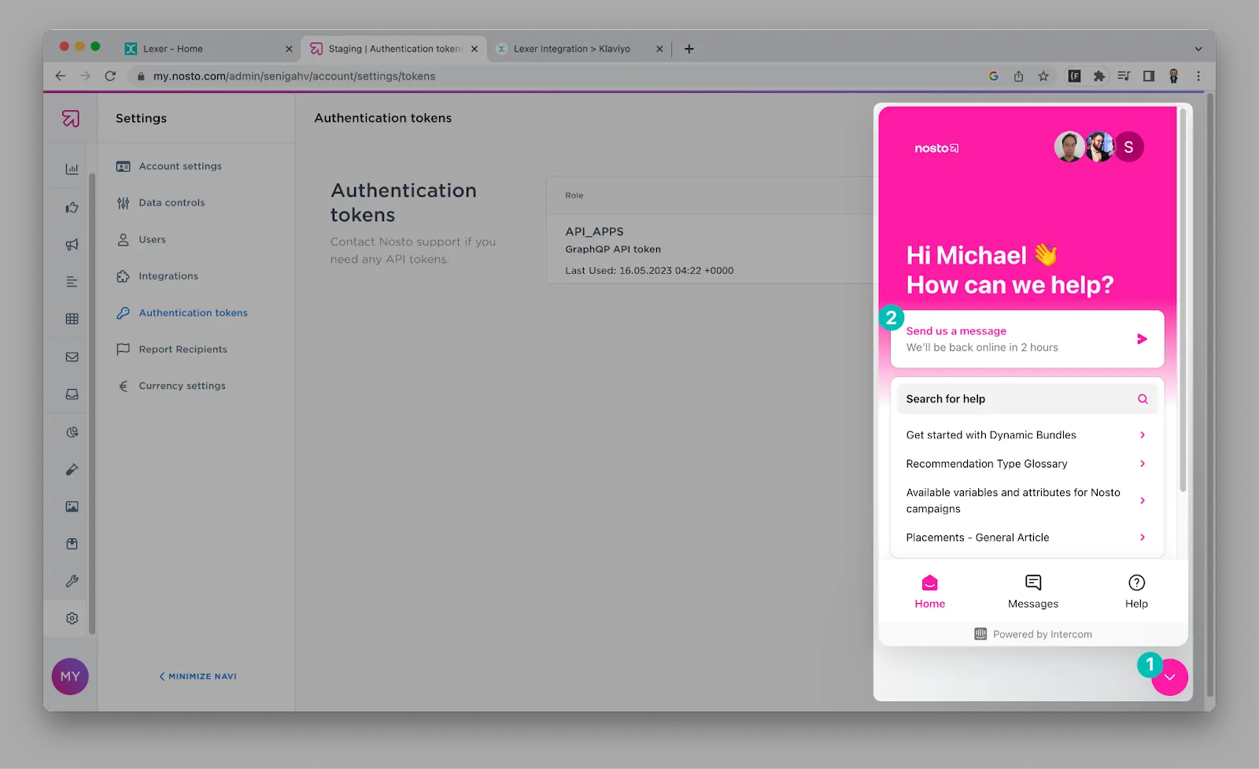1259x769 pixels.
Task: Open Currency settings
Action: [x=182, y=386]
